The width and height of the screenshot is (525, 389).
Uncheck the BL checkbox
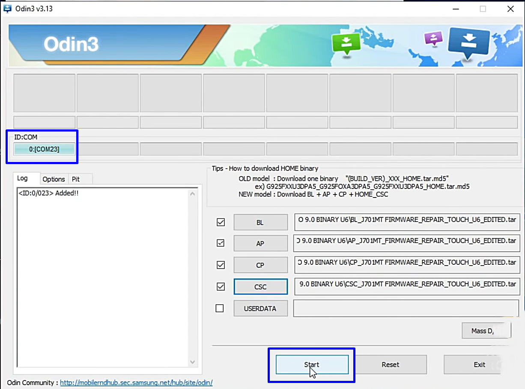tap(221, 222)
